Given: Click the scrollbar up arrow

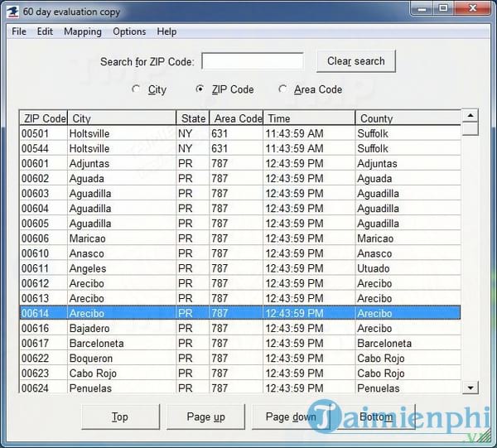Looking at the screenshot, I should (470, 116).
